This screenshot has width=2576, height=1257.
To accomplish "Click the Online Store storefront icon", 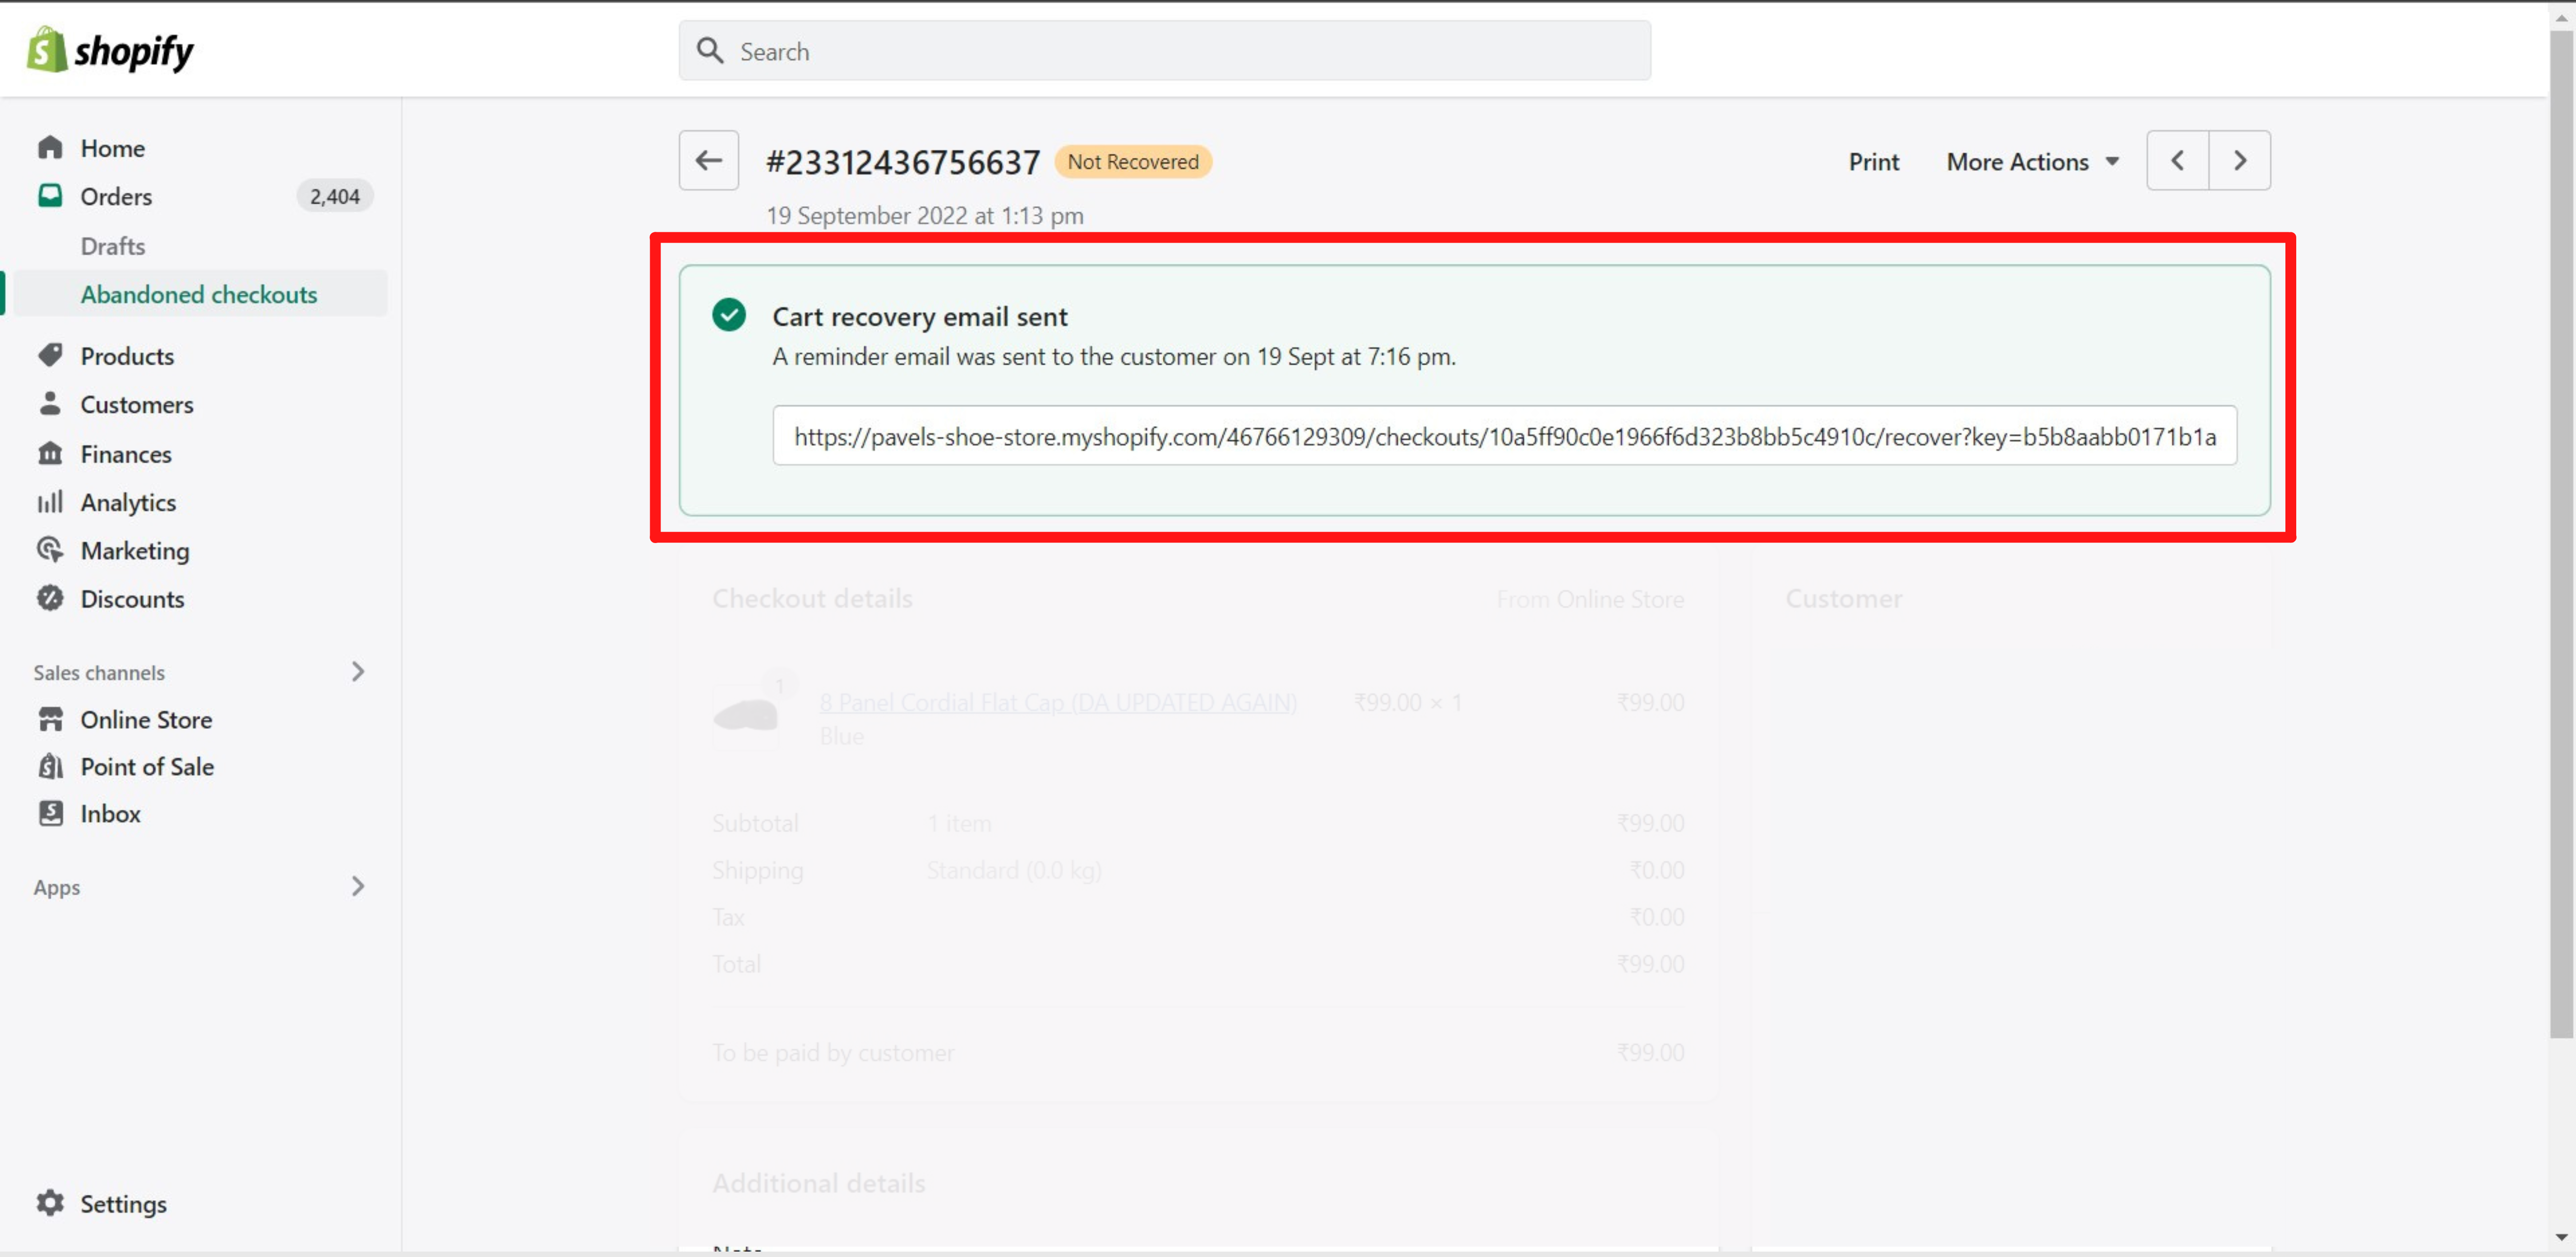I will [50, 719].
